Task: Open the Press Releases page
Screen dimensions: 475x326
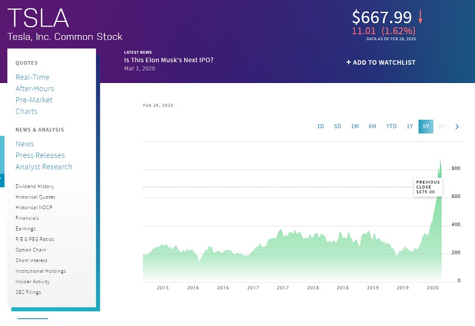Action: click(x=40, y=155)
